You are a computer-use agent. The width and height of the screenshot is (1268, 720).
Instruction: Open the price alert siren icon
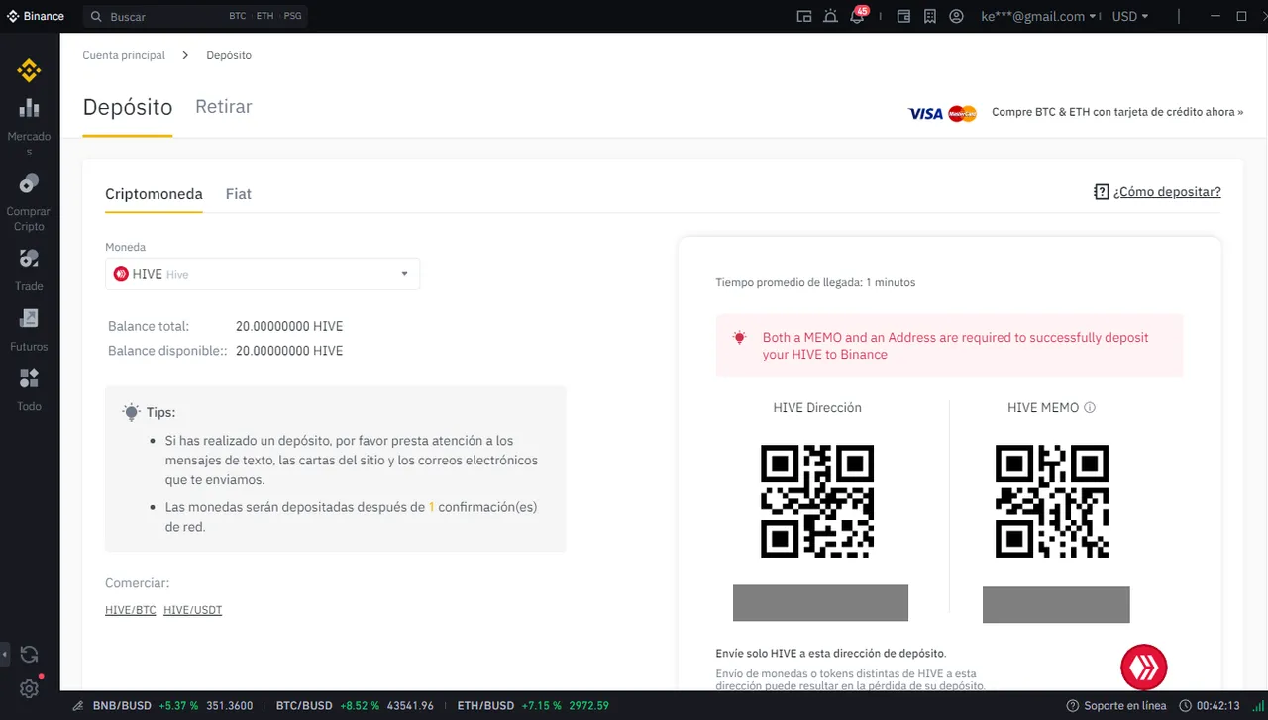click(x=830, y=16)
